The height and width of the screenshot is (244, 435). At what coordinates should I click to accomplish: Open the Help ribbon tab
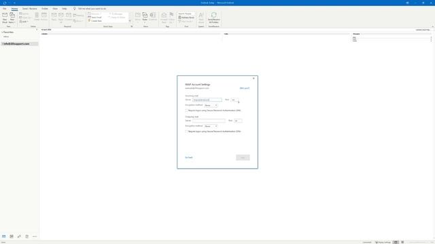coord(65,9)
